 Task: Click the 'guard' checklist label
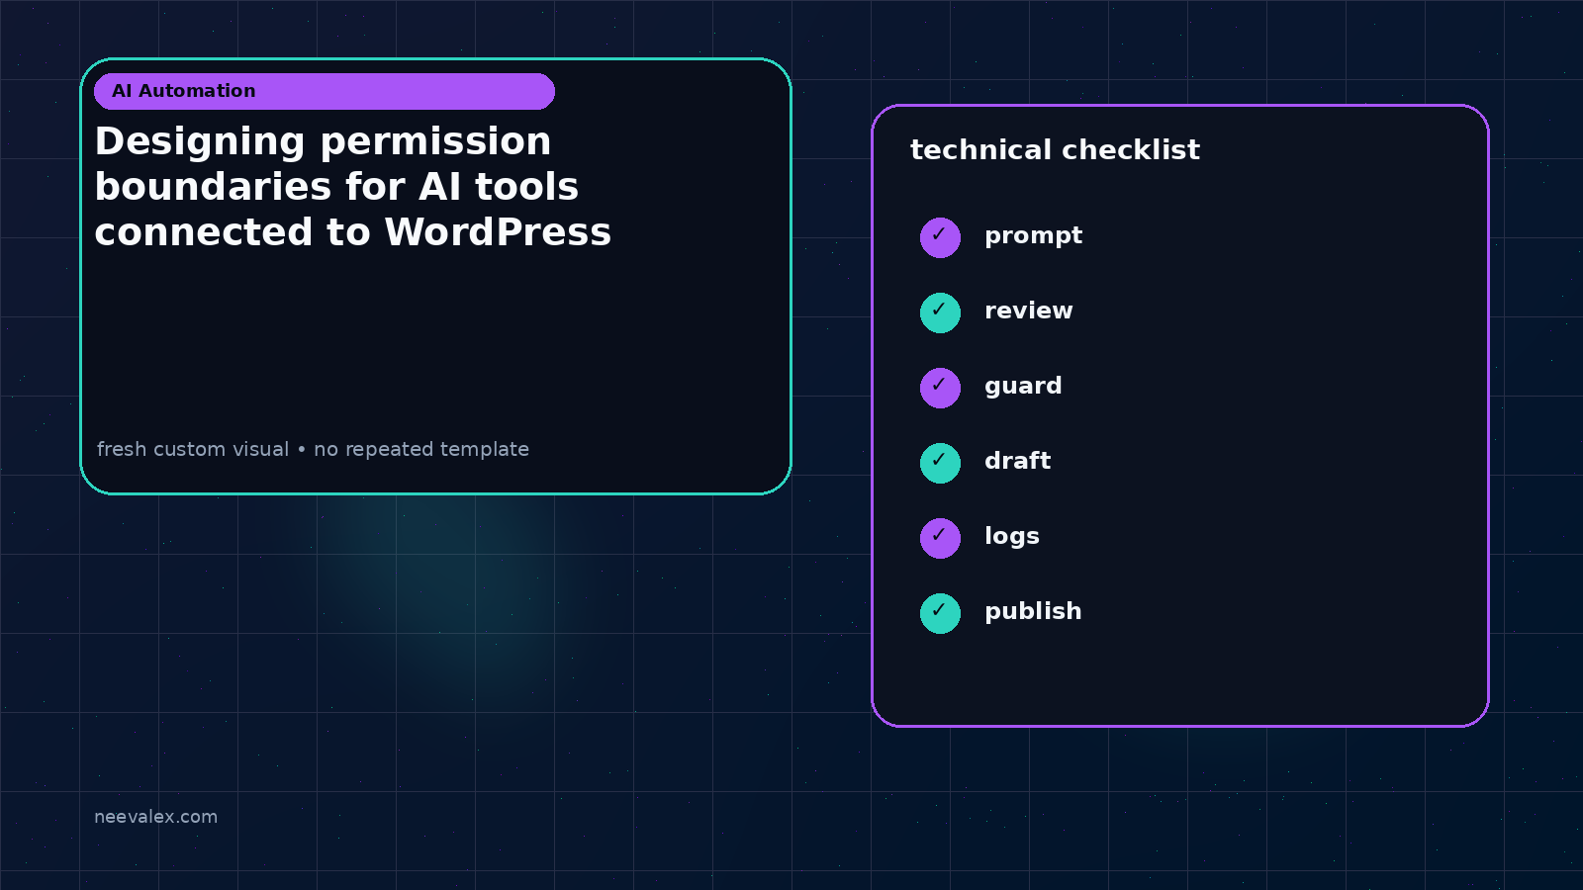pos(1023,387)
